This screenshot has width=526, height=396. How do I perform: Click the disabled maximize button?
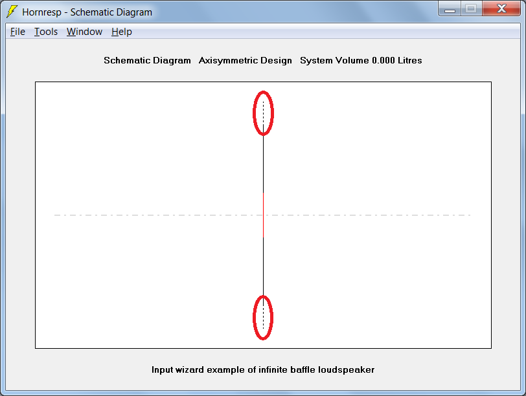[472, 8]
